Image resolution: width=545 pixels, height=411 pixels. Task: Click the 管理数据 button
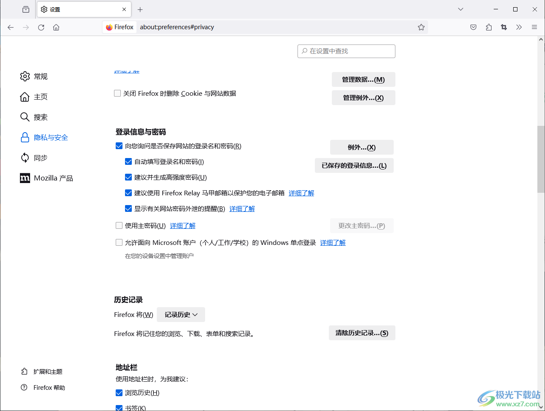pyautogui.click(x=363, y=80)
